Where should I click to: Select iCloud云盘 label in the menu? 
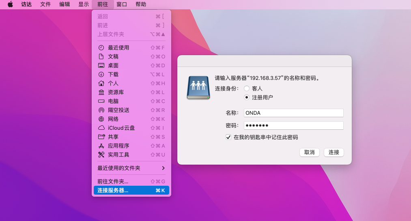point(121,128)
